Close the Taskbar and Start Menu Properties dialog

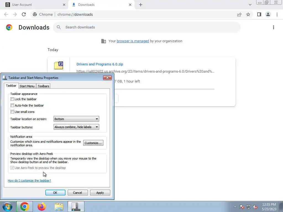(107, 78)
